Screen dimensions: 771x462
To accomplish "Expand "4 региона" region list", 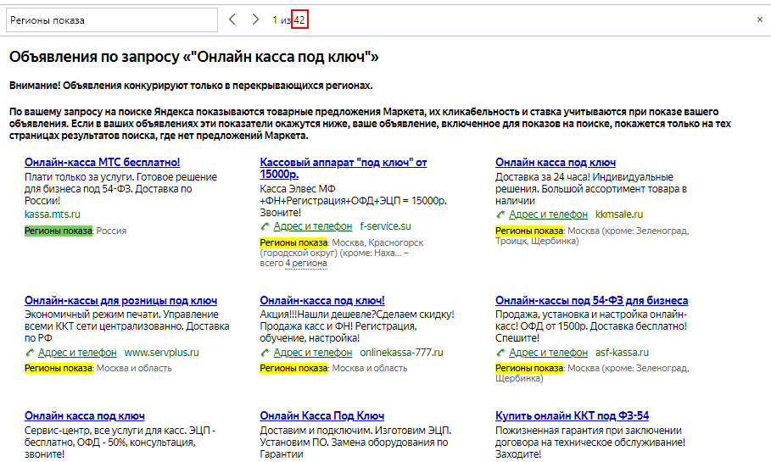I will coord(306,263).
